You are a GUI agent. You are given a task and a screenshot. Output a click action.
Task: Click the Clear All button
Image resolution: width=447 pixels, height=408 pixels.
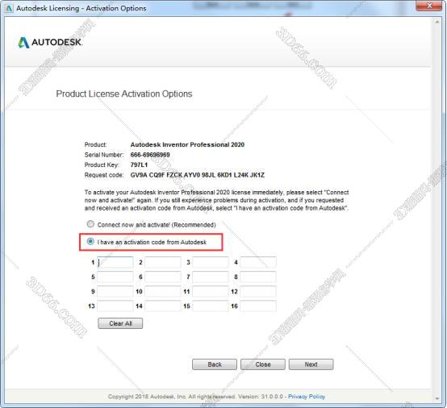pyautogui.click(x=120, y=323)
